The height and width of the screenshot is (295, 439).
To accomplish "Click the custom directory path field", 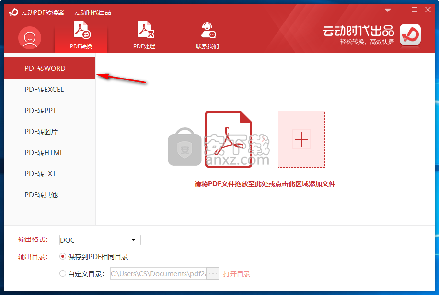I will tap(157, 274).
